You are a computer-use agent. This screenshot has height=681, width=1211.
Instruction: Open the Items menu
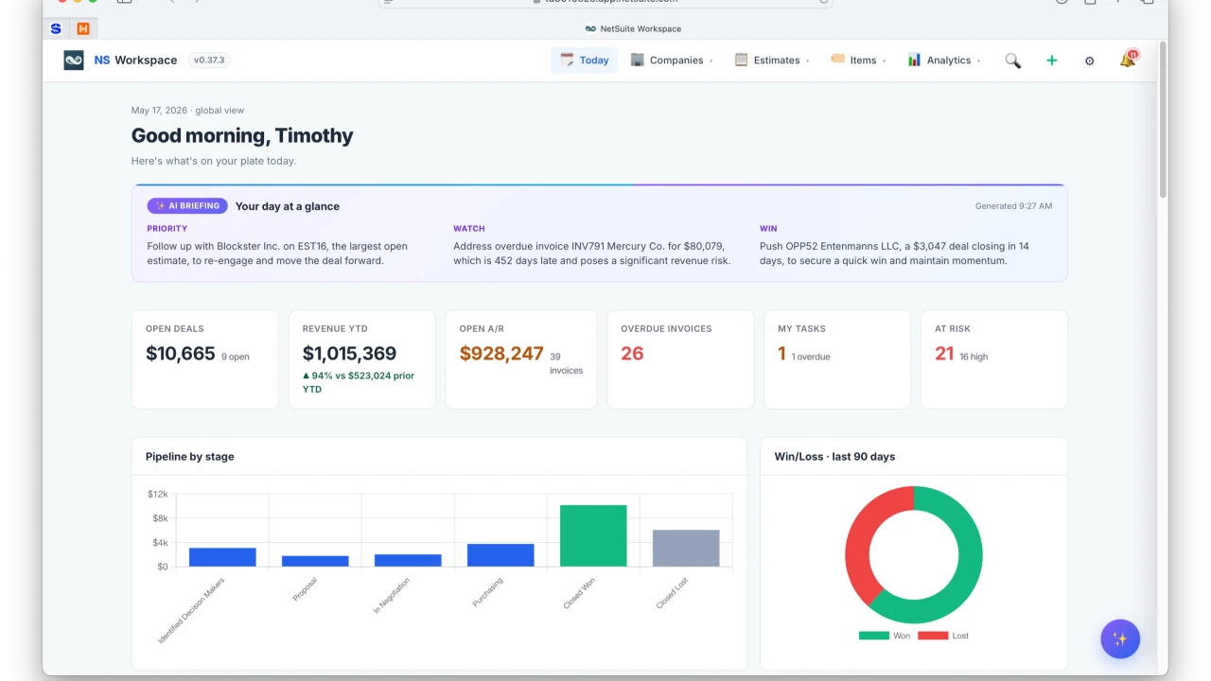click(x=858, y=61)
